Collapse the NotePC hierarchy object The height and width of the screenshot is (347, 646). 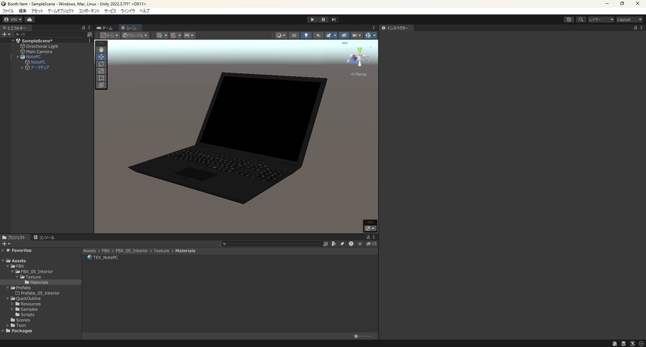point(18,57)
